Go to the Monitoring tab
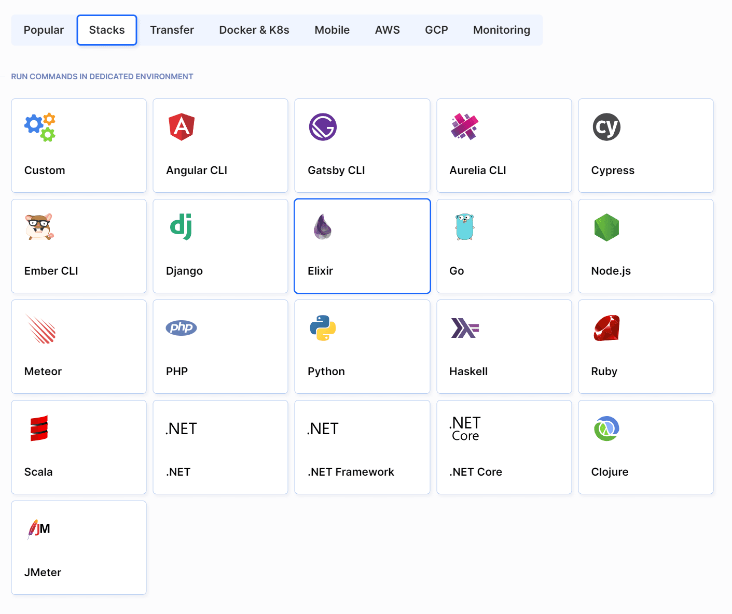Screen dimensions: 732x614 pos(501,30)
